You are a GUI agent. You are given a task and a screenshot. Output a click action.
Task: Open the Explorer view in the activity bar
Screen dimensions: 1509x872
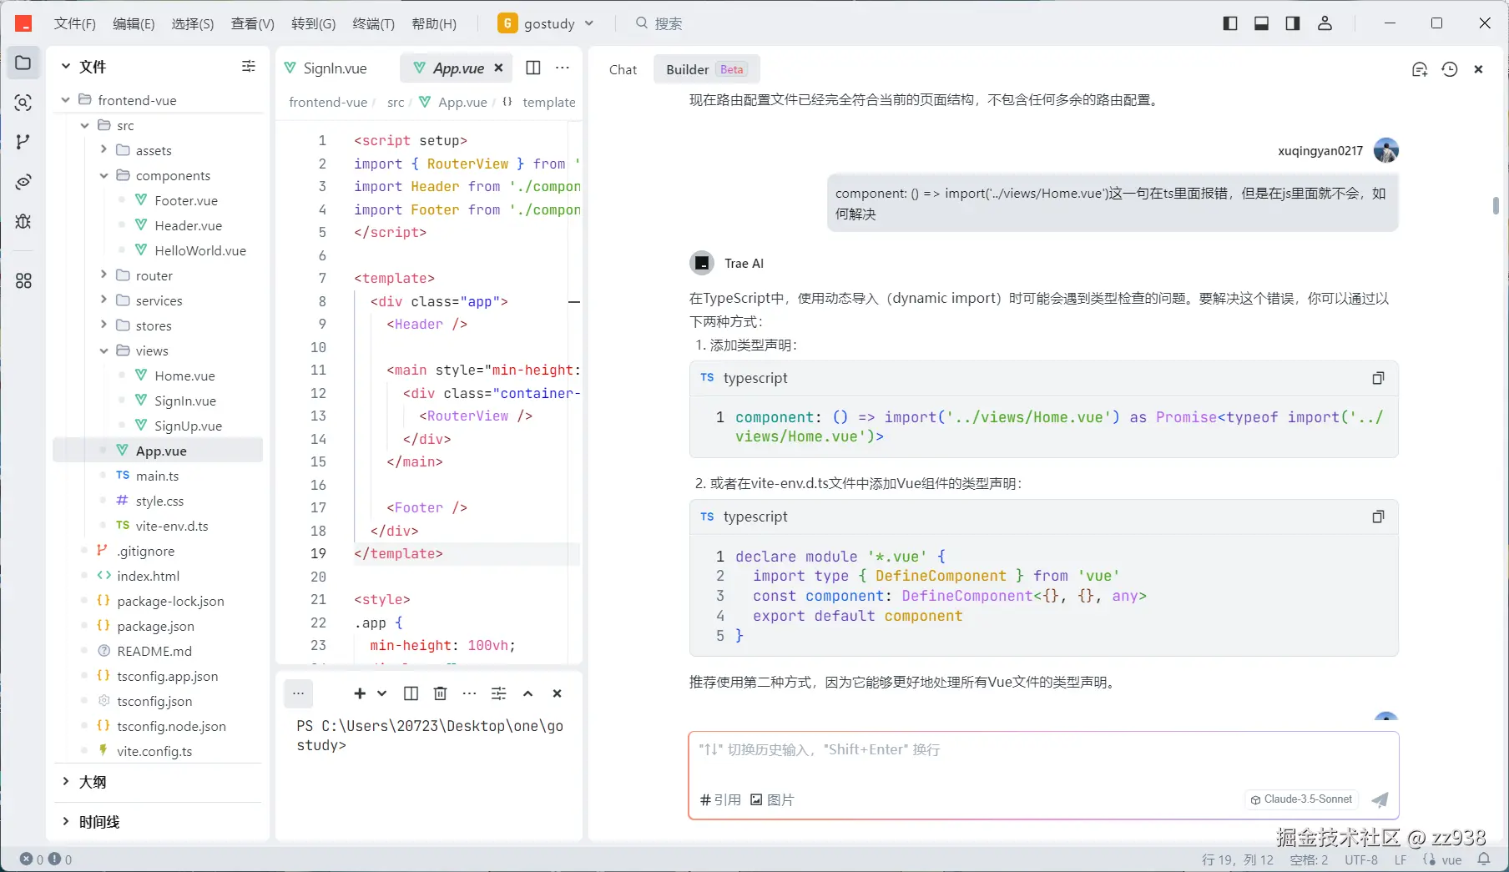point(23,63)
